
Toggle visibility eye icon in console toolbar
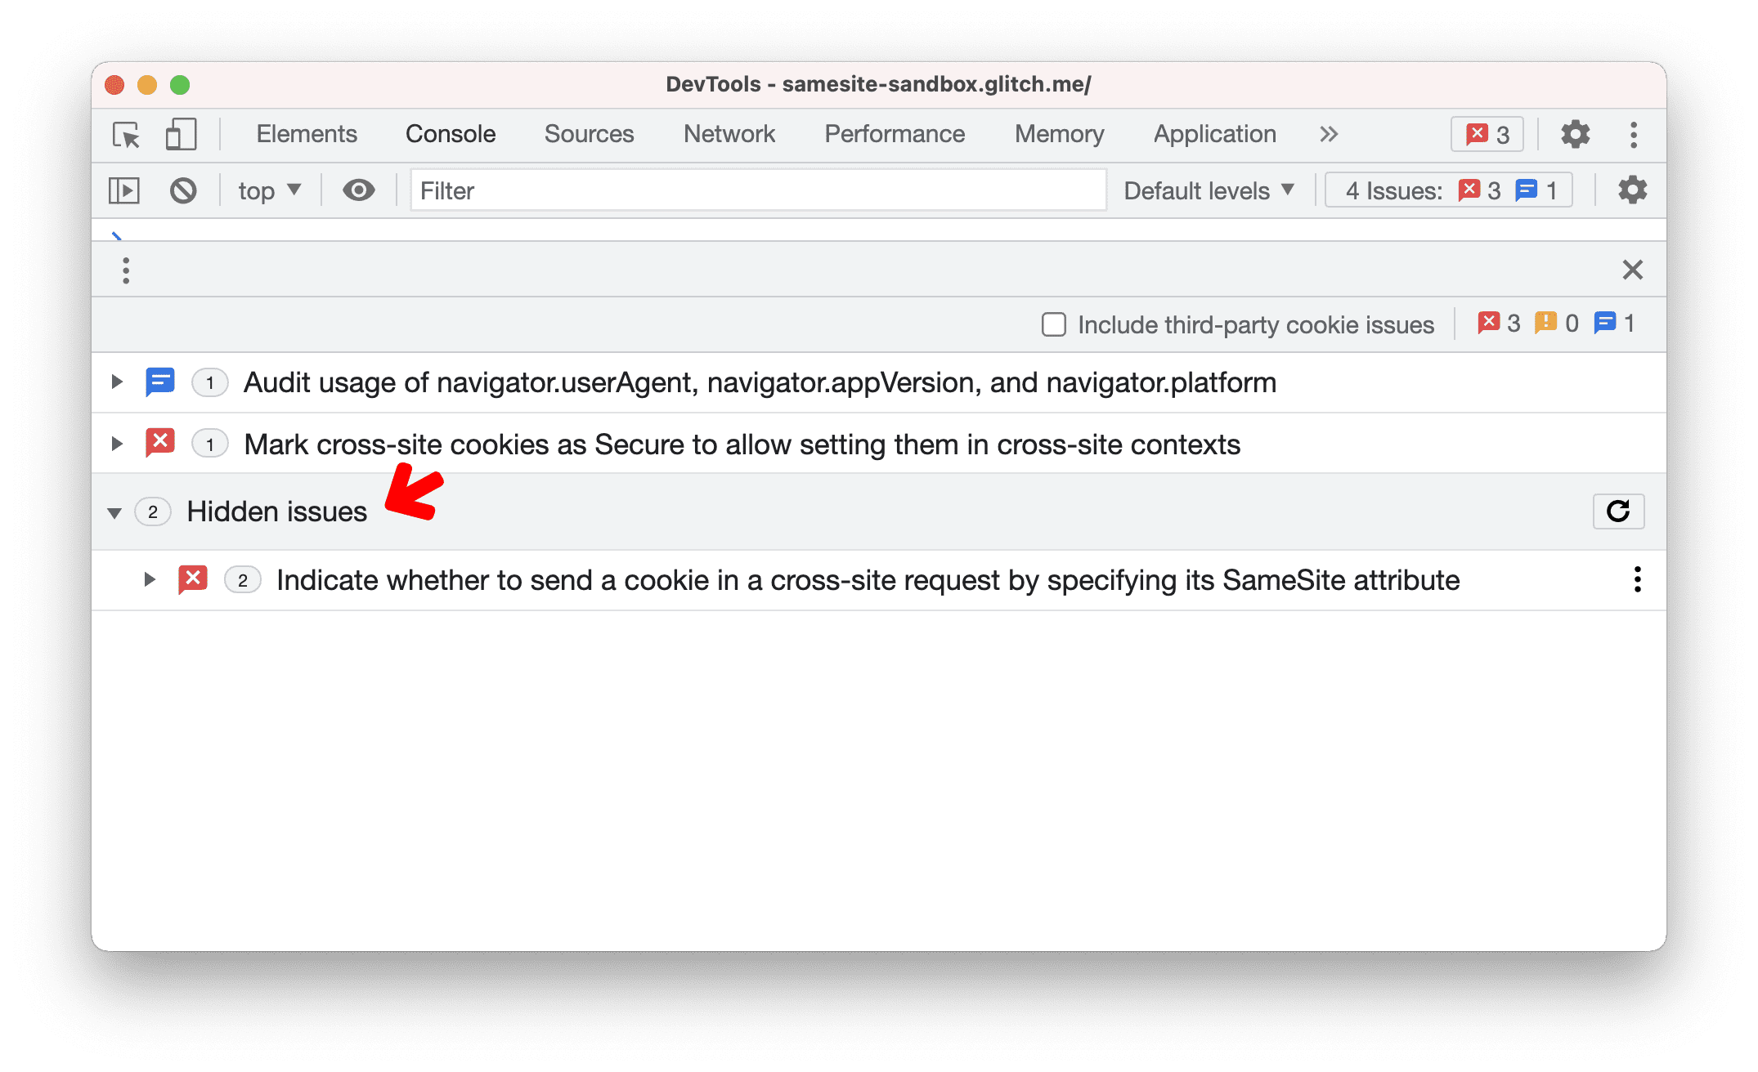358,191
